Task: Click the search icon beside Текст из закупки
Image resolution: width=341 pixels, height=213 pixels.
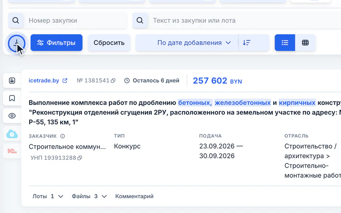Action: pos(140,20)
